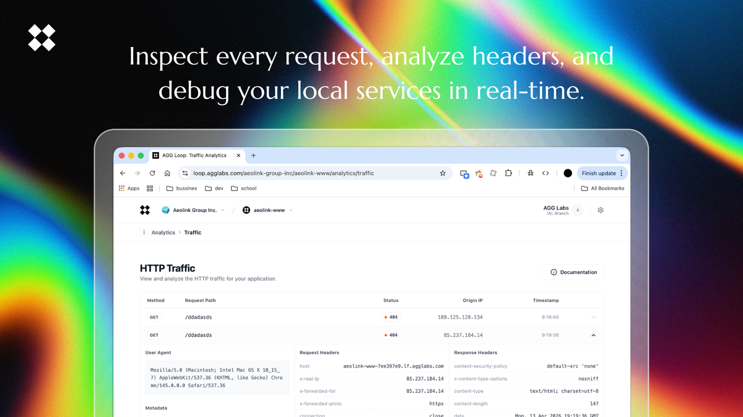
Task: Click the code brackets extension icon
Action: pyautogui.click(x=545, y=174)
